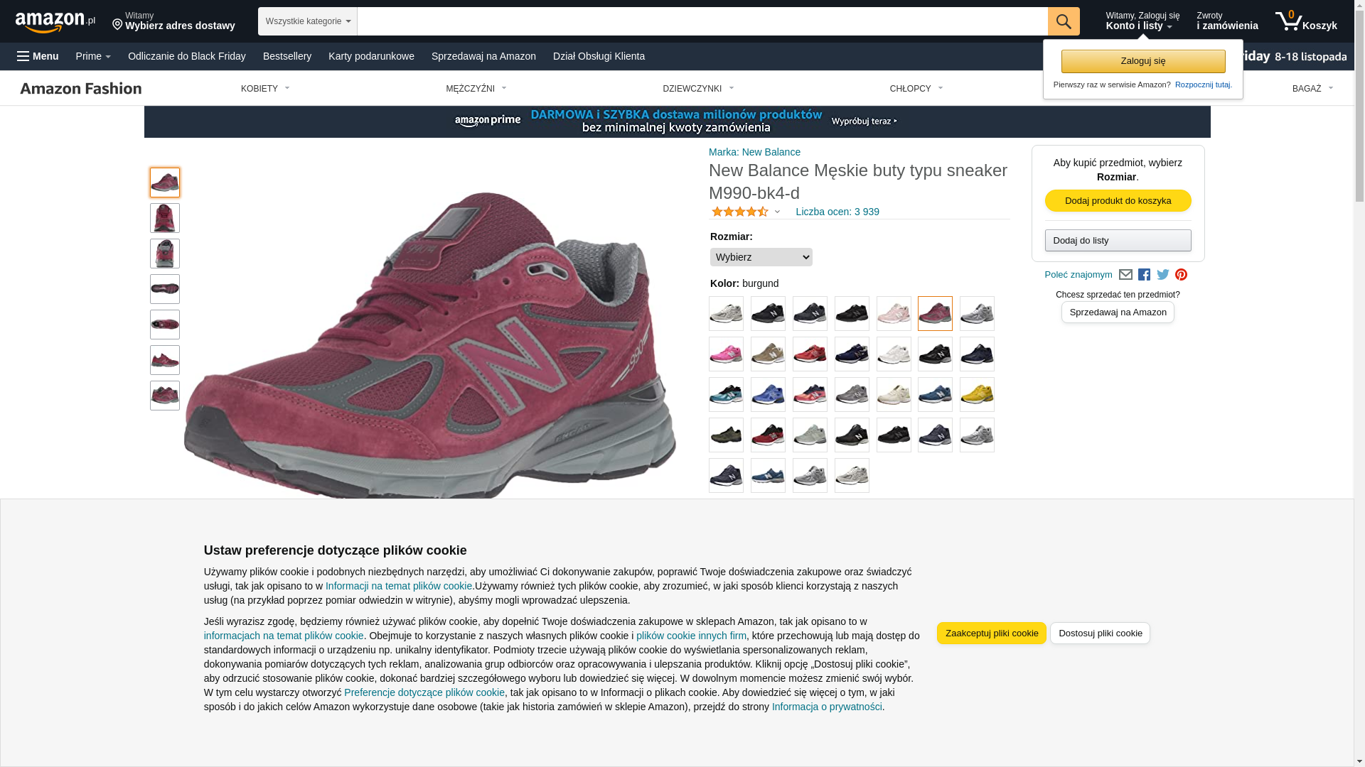Open the DZIEWCZYNKI fashion menu
This screenshot has height=767, width=1365.
pos(698,89)
